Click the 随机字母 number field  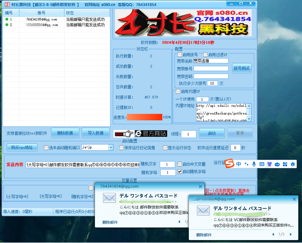click(168, 172)
